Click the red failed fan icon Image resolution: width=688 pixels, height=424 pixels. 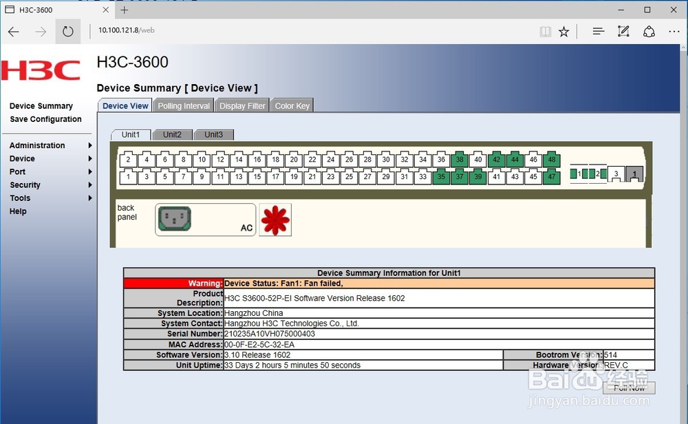[275, 220]
